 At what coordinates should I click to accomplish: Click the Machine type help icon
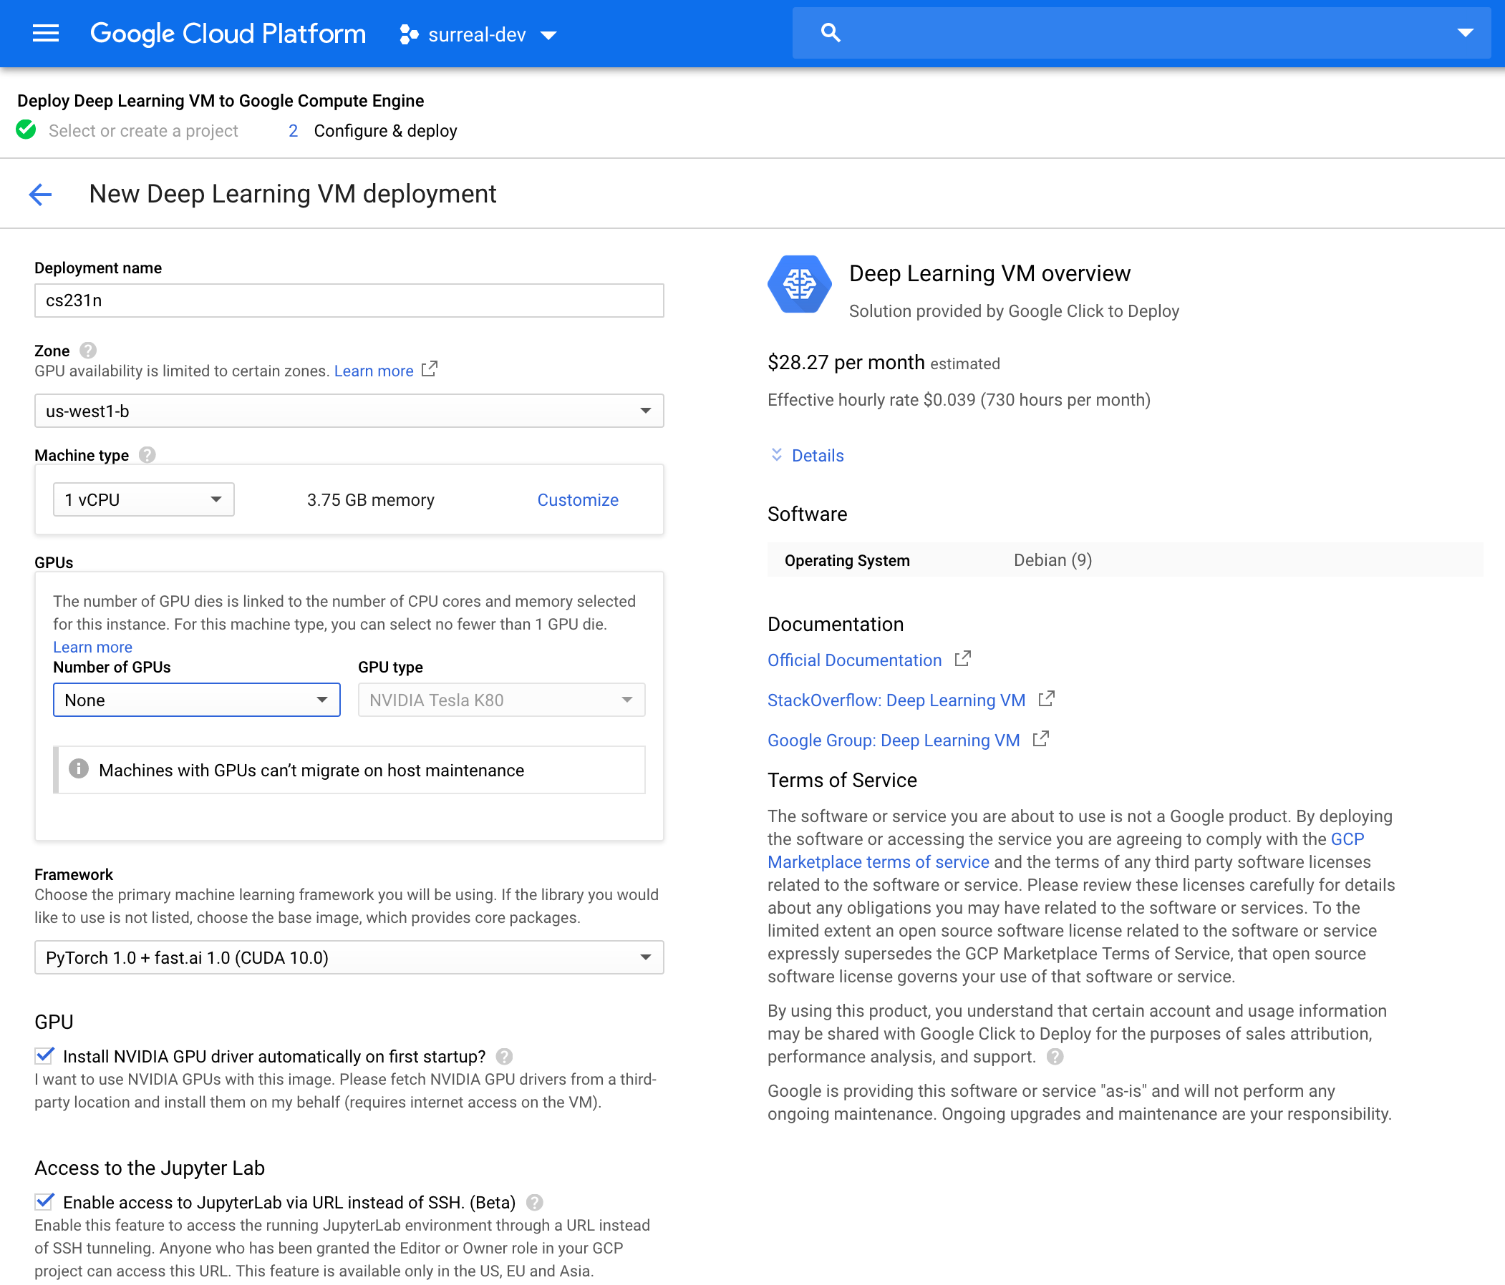coord(147,455)
